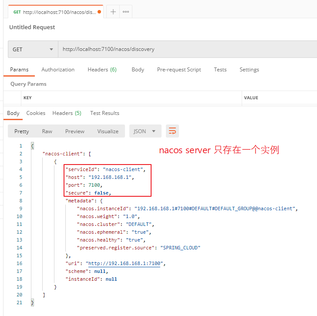Click the "scheme" null line
317x316 pixels.
pos(87,271)
